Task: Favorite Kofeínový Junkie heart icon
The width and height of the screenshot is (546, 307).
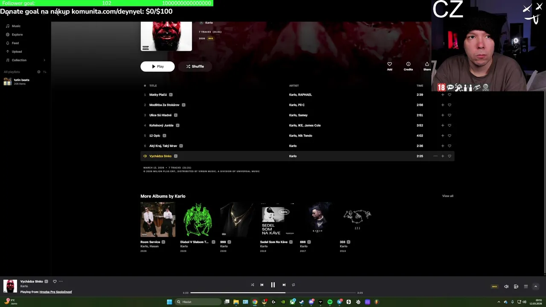Action: coord(449,125)
